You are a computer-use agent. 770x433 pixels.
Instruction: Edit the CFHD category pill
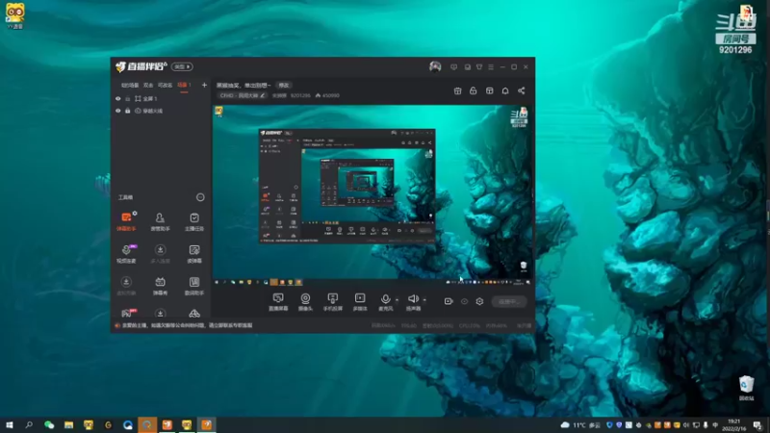(x=243, y=95)
